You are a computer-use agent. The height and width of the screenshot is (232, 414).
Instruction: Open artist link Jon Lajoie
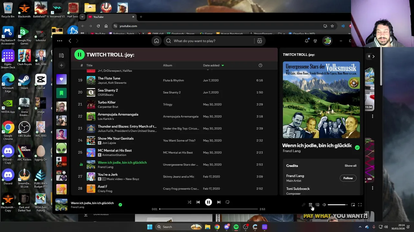point(109,143)
